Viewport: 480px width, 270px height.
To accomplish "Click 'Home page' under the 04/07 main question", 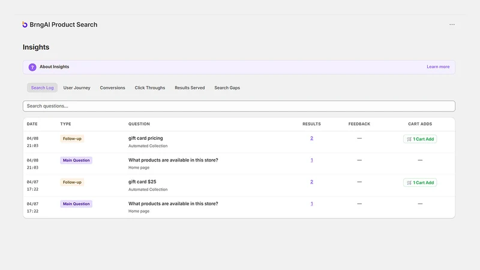I will (139, 211).
